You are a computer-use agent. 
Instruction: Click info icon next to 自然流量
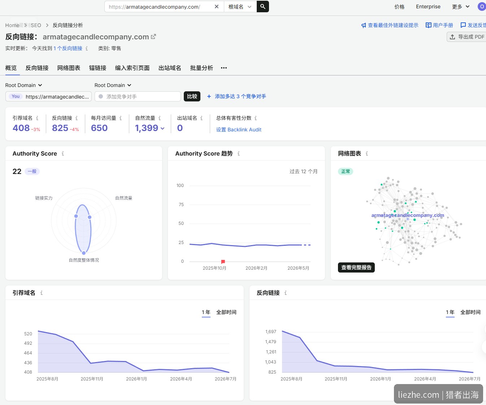click(160, 118)
